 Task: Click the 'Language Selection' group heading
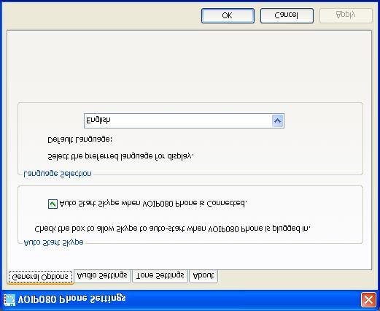58,174
